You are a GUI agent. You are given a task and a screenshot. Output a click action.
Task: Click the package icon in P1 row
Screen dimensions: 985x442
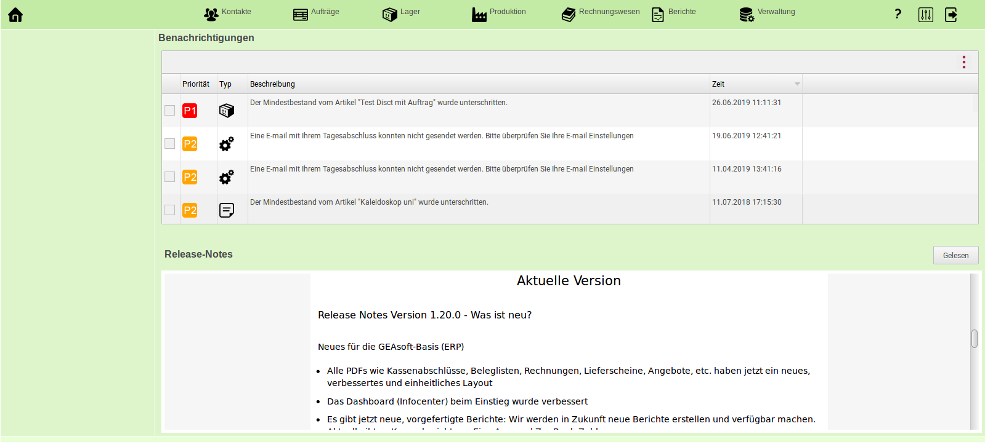[x=227, y=111]
